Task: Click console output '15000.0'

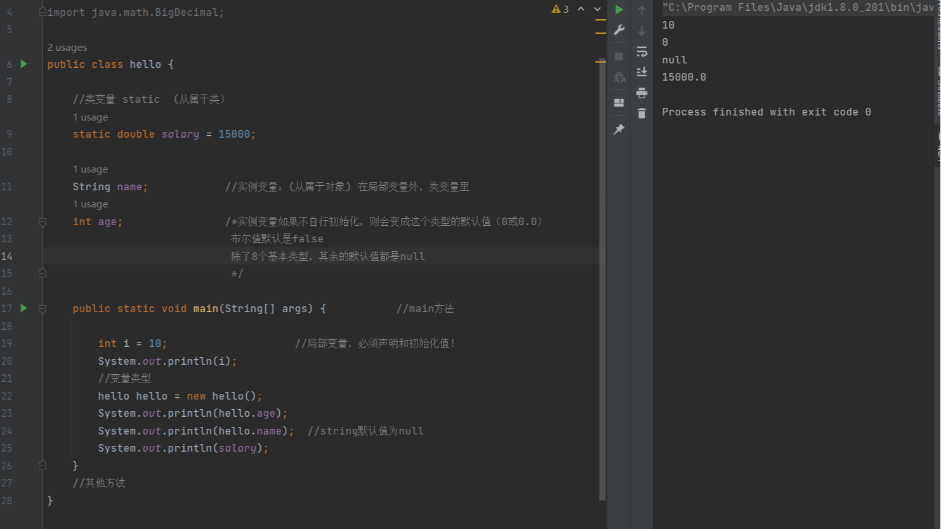Action: 684,77
